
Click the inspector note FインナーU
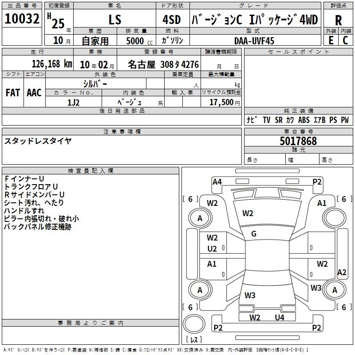24,179
